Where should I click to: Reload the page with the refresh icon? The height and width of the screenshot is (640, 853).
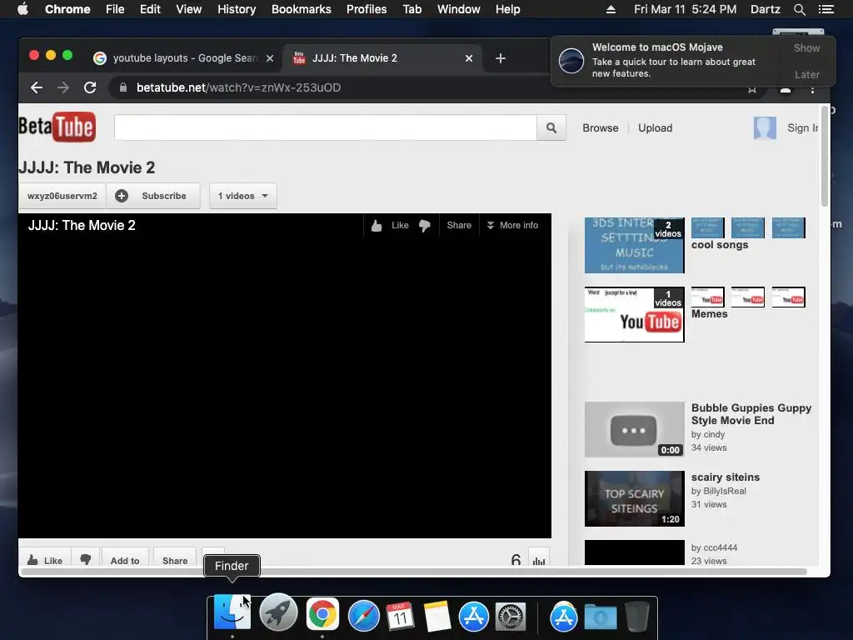[x=90, y=87]
